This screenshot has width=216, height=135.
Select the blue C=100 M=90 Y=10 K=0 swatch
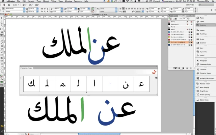(180, 45)
